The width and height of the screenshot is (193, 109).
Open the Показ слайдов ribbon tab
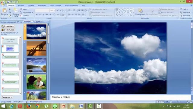(55, 5)
